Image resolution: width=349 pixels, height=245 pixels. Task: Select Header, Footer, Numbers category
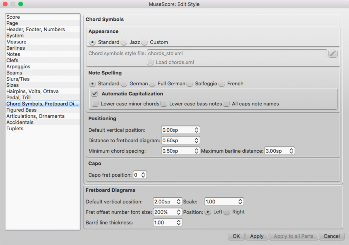tap(43, 29)
